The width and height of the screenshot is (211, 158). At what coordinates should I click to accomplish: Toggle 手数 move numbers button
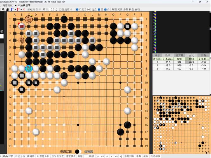pos(139,156)
